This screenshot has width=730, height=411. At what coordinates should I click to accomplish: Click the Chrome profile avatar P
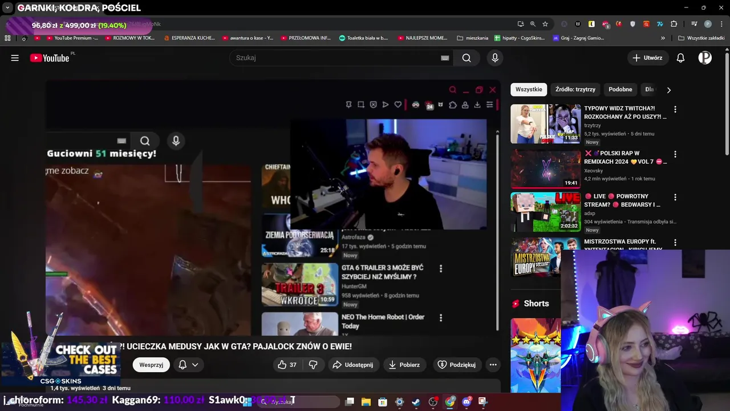(x=708, y=24)
